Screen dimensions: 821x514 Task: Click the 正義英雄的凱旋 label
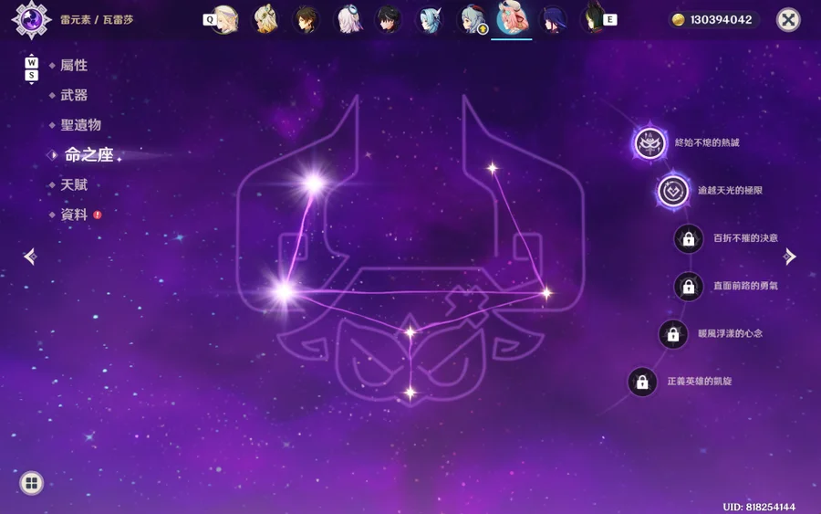point(700,381)
